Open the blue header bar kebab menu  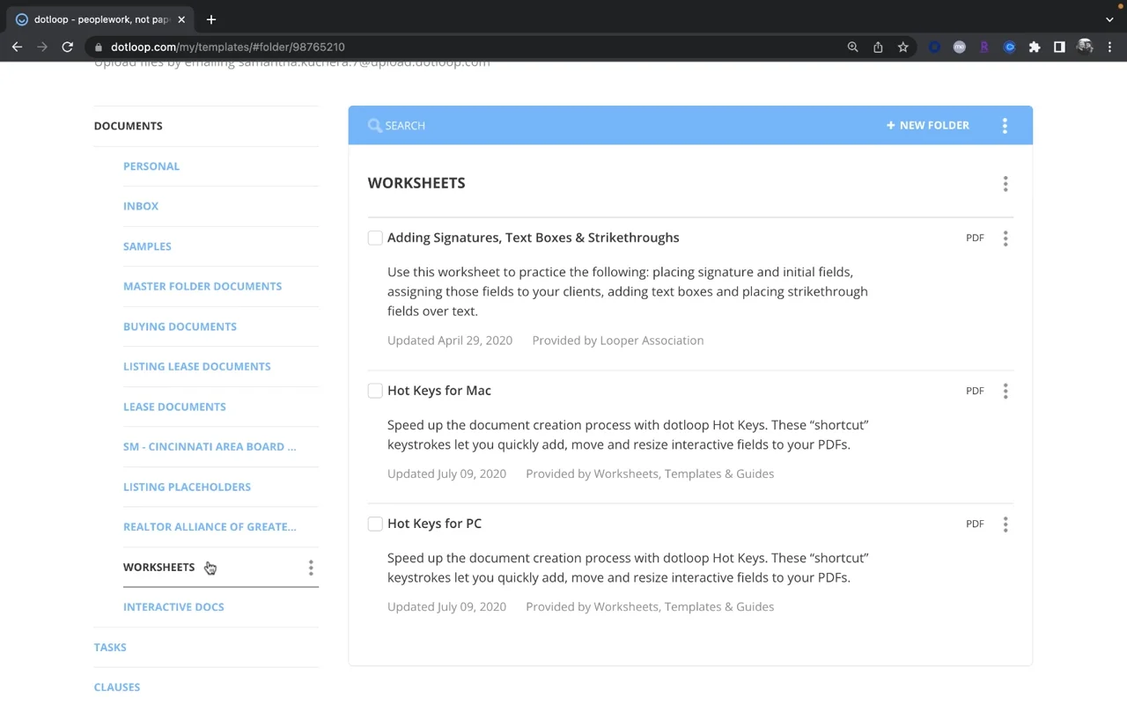pos(1005,126)
